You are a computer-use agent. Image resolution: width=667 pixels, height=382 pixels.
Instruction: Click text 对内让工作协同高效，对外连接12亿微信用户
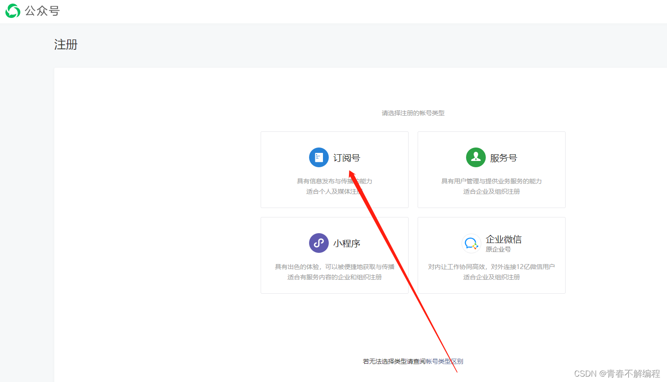492,267
